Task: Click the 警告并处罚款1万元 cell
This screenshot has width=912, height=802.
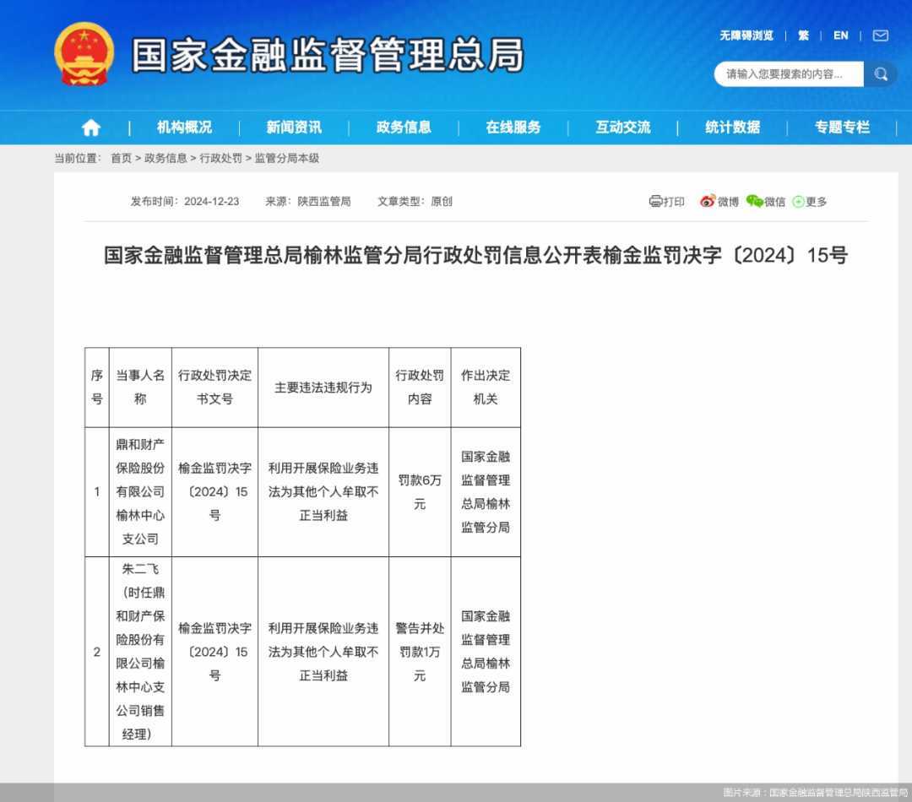Action: (x=420, y=652)
